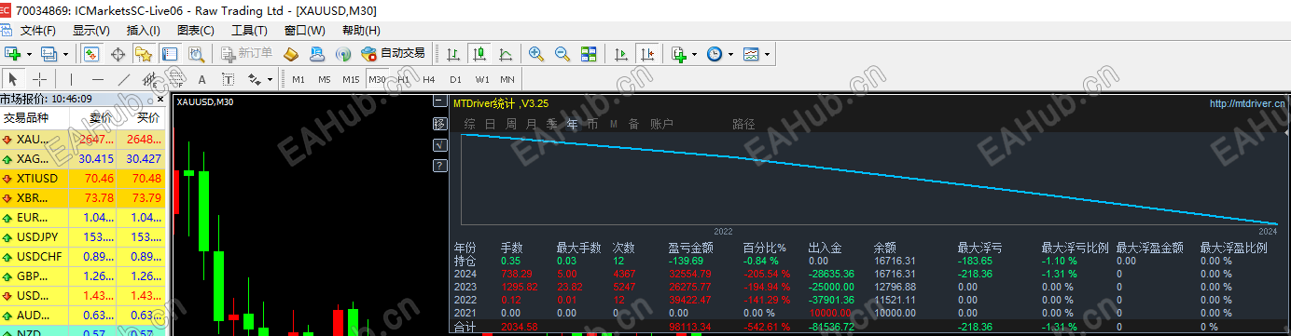Open the 图表(C) menu

[196, 30]
